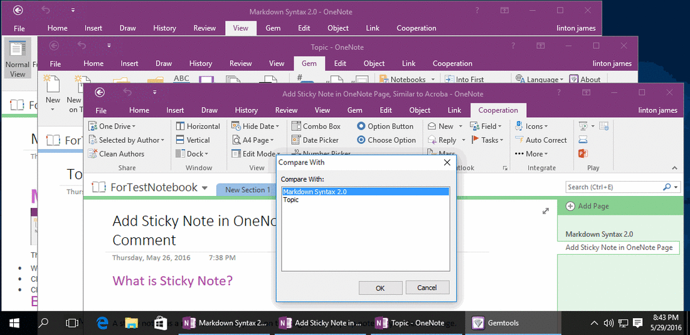The image size is (690, 335).
Task: Expand the More menu in Integrate
Action: point(531,153)
